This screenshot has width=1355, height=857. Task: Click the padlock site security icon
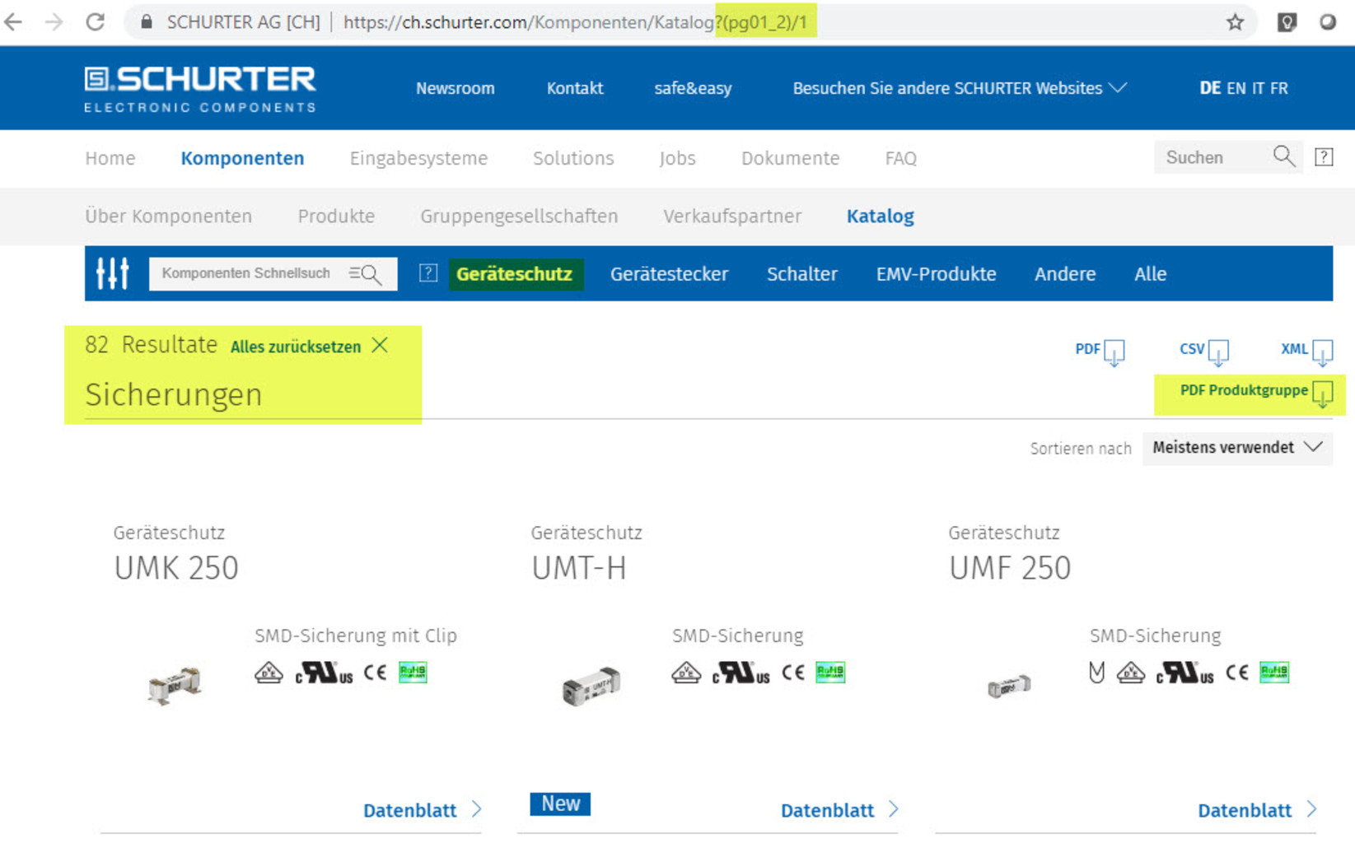(x=146, y=22)
